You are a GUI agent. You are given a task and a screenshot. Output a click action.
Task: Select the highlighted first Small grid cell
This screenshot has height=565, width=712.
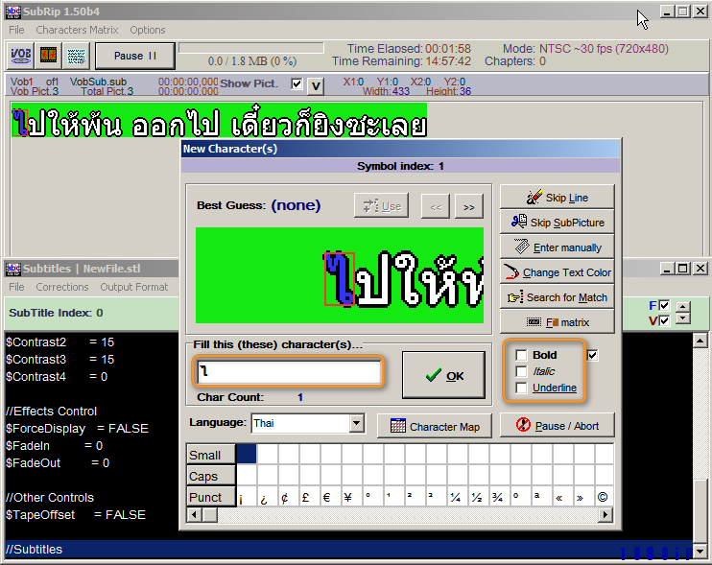[247, 455]
